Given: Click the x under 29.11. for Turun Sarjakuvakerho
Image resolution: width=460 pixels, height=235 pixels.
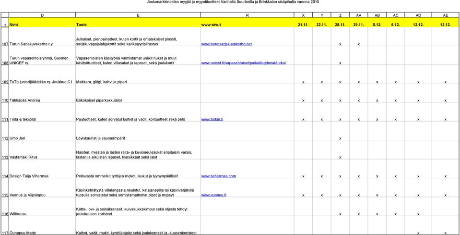Looking at the screenshot, I should pyautogui.click(x=358, y=44).
